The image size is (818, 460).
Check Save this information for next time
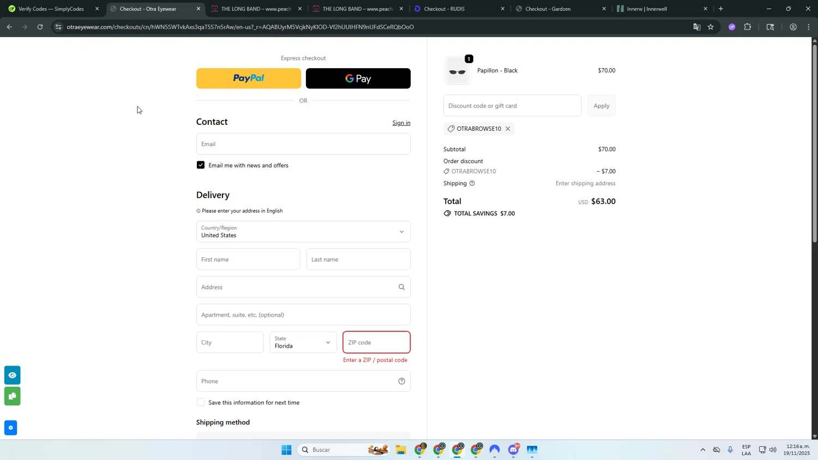coord(201,402)
